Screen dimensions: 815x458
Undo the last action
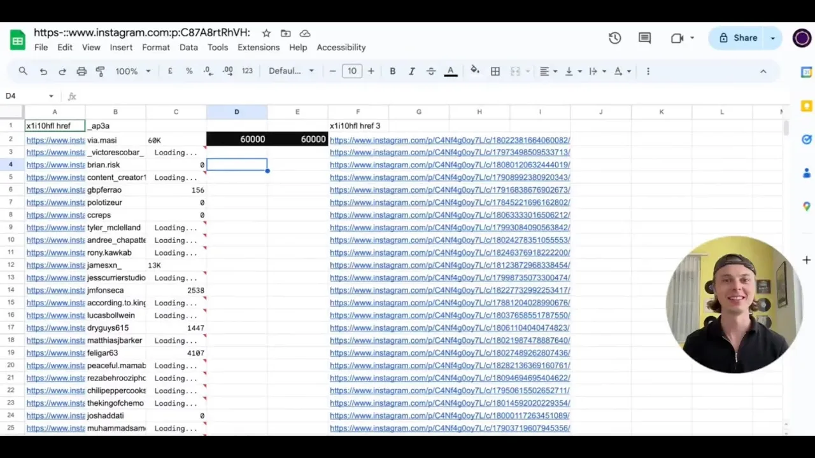[x=43, y=71]
